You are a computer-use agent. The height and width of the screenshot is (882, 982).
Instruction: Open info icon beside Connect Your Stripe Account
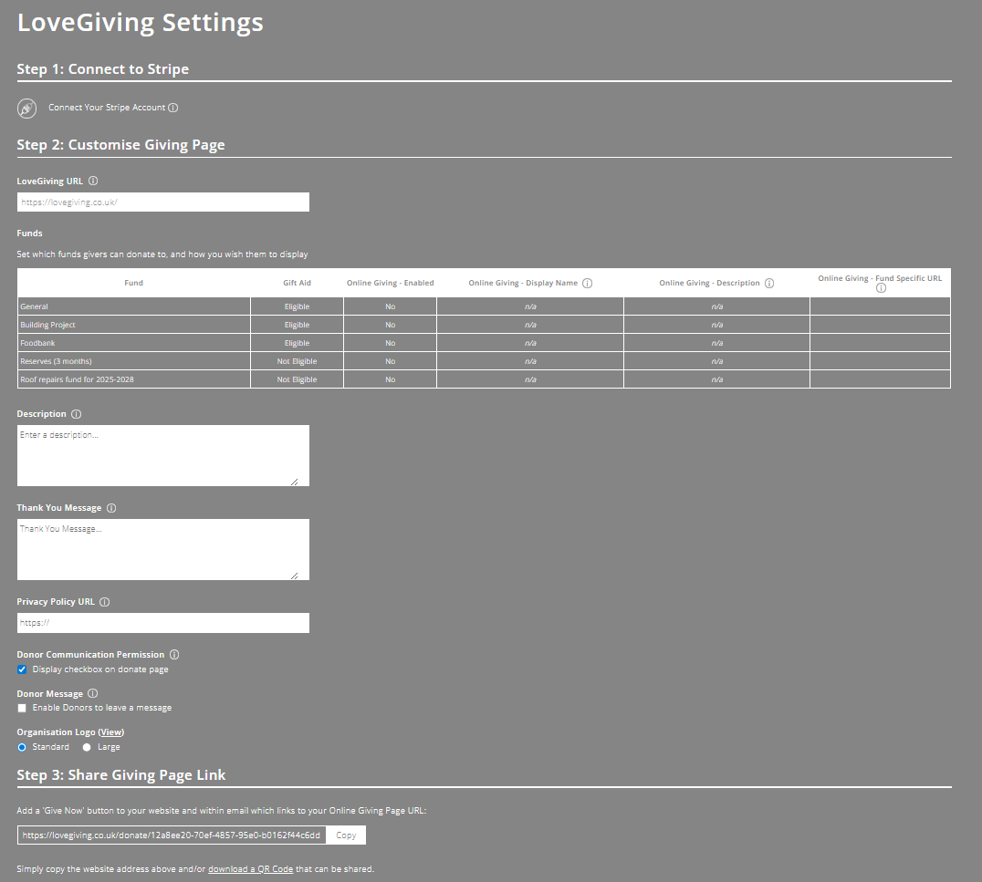173,108
